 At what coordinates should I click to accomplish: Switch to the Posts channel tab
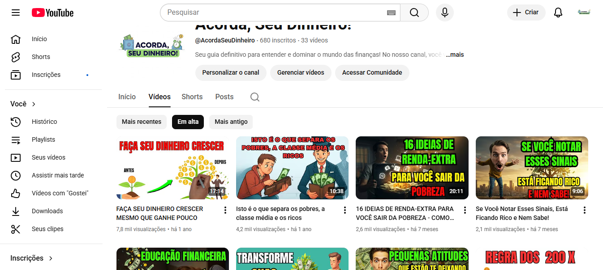pos(224,97)
